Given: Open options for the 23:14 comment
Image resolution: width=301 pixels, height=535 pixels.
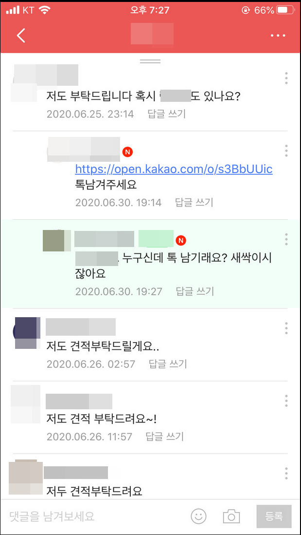Looking at the screenshot, I should (x=286, y=78).
